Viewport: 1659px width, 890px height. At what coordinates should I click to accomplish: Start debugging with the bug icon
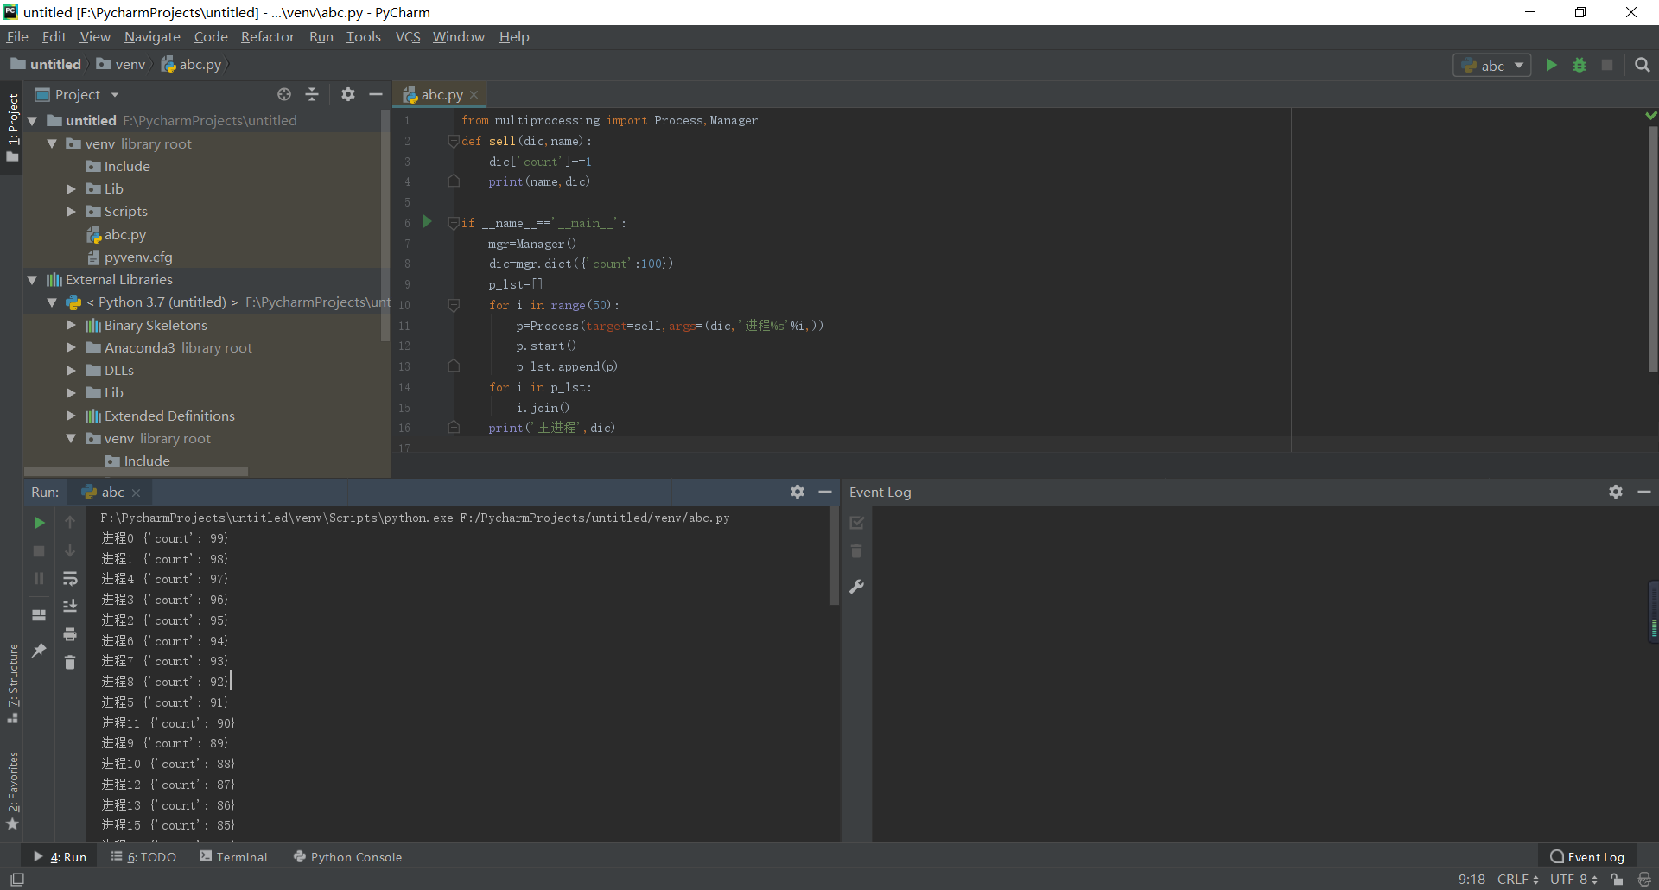coord(1580,65)
